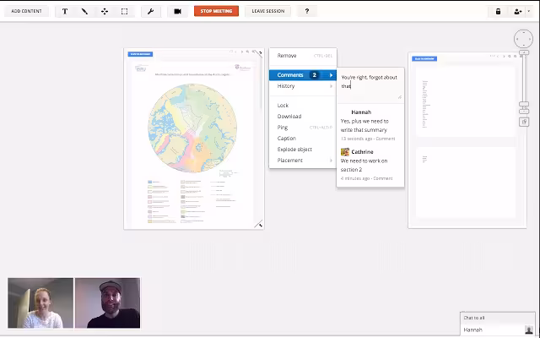The image size is (540, 338).
Task: Click the LEAVE SESSION button
Action: coord(268,11)
